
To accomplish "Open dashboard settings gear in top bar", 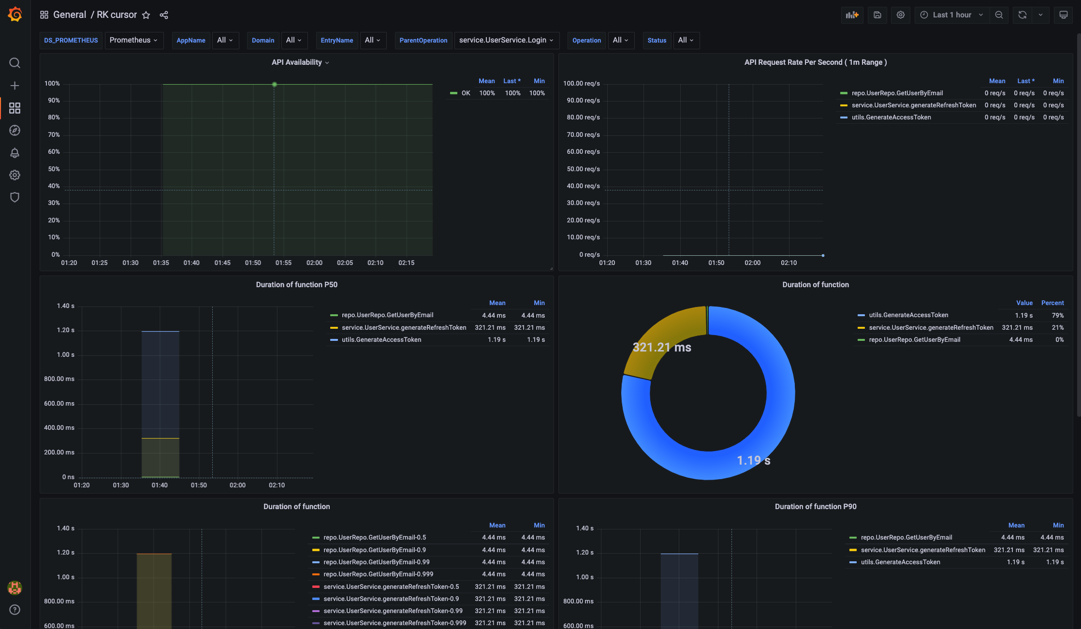I will [x=900, y=15].
